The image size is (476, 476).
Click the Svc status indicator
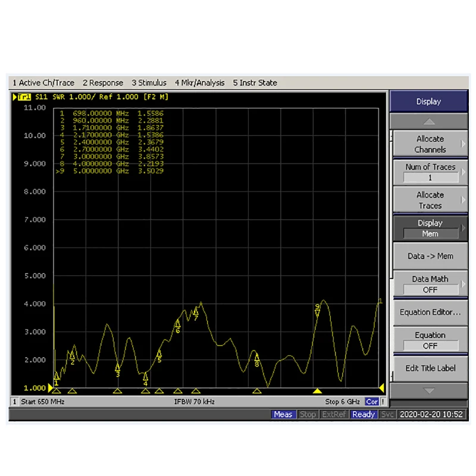click(387, 414)
